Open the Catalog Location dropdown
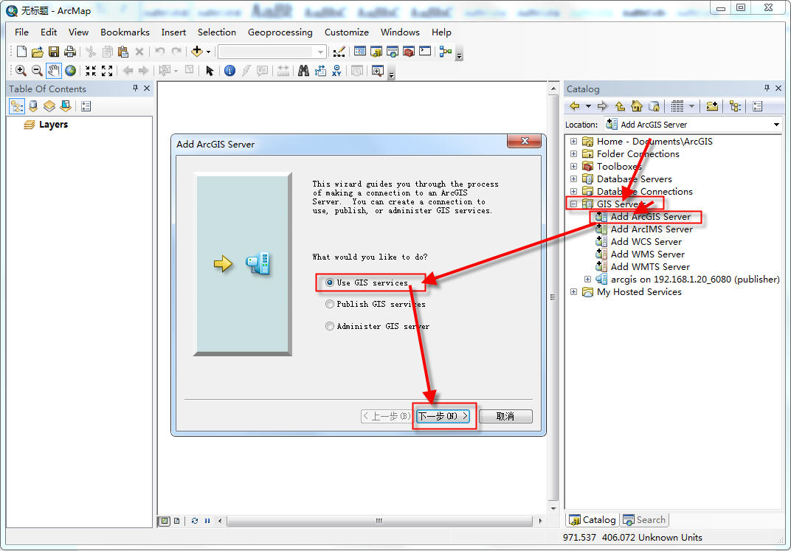 776,125
